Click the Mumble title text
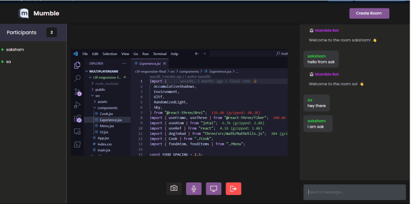Image resolution: width=411 pixels, height=204 pixels. pos(46,13)
